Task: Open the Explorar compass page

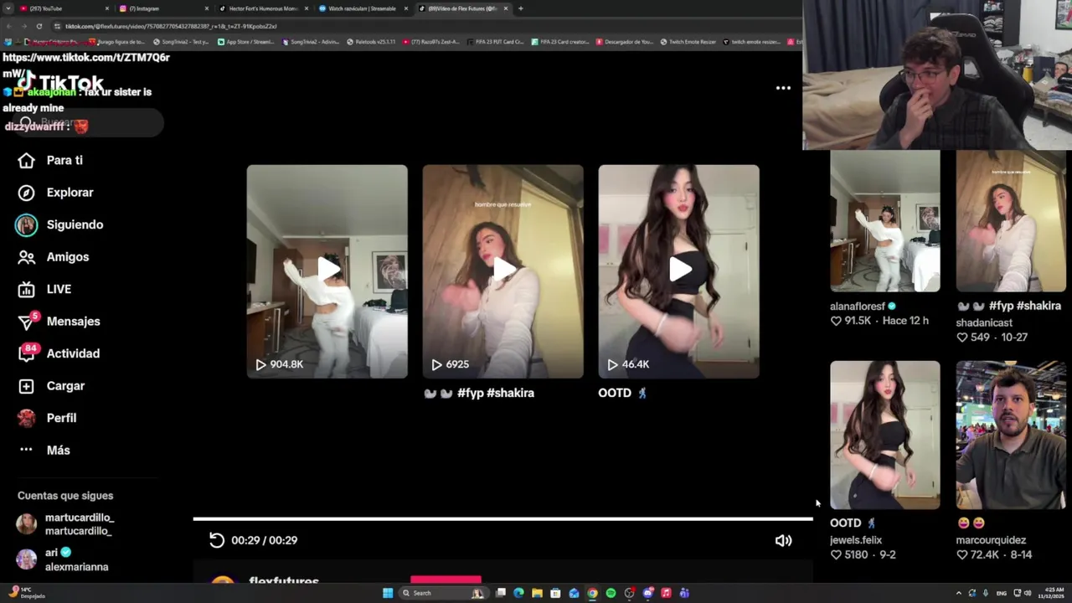Action: pos(56,193)
